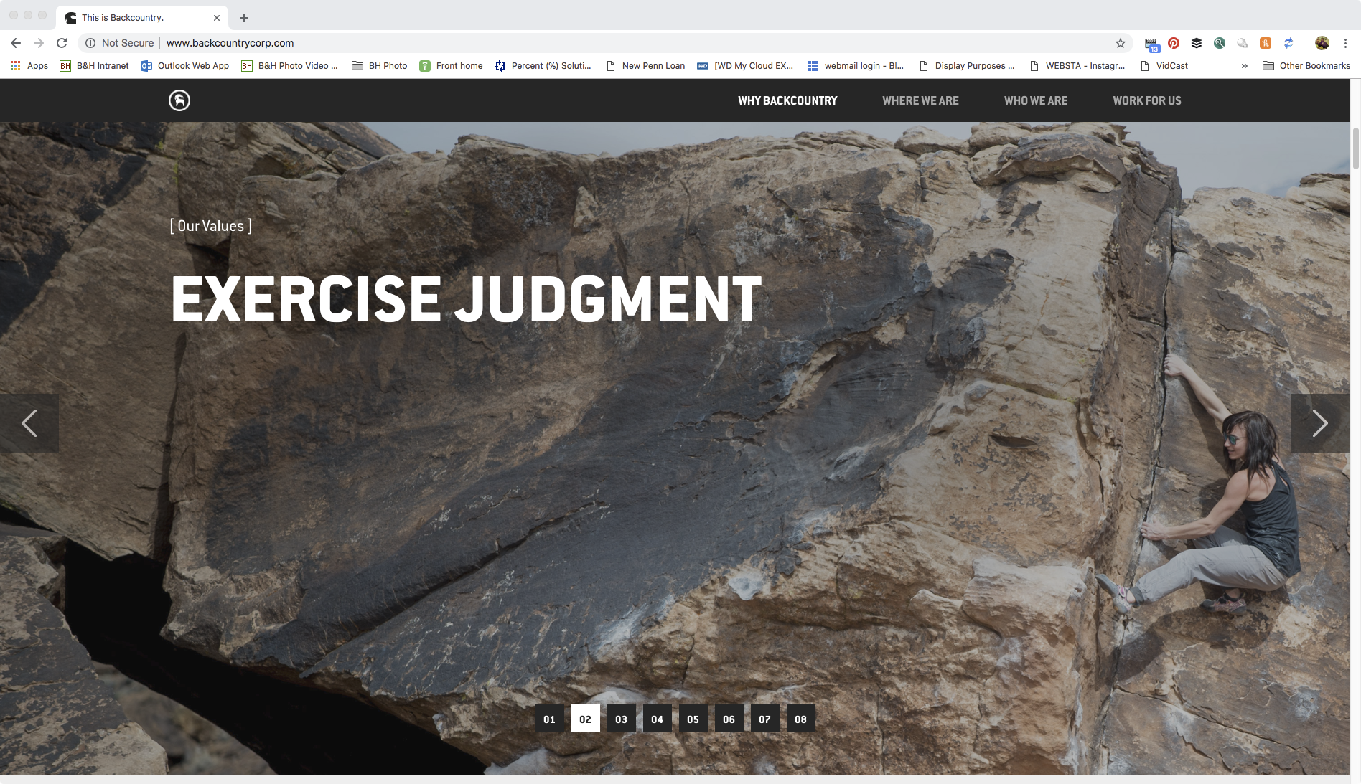Click the EXERCISE JUDGMENT headline
The height and width of the screenshot is (784, 1361).
click(467, 299)
